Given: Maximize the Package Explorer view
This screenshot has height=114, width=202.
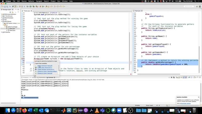Looking at the screenshot, I should pyautogui.click(x=18, y=9).
